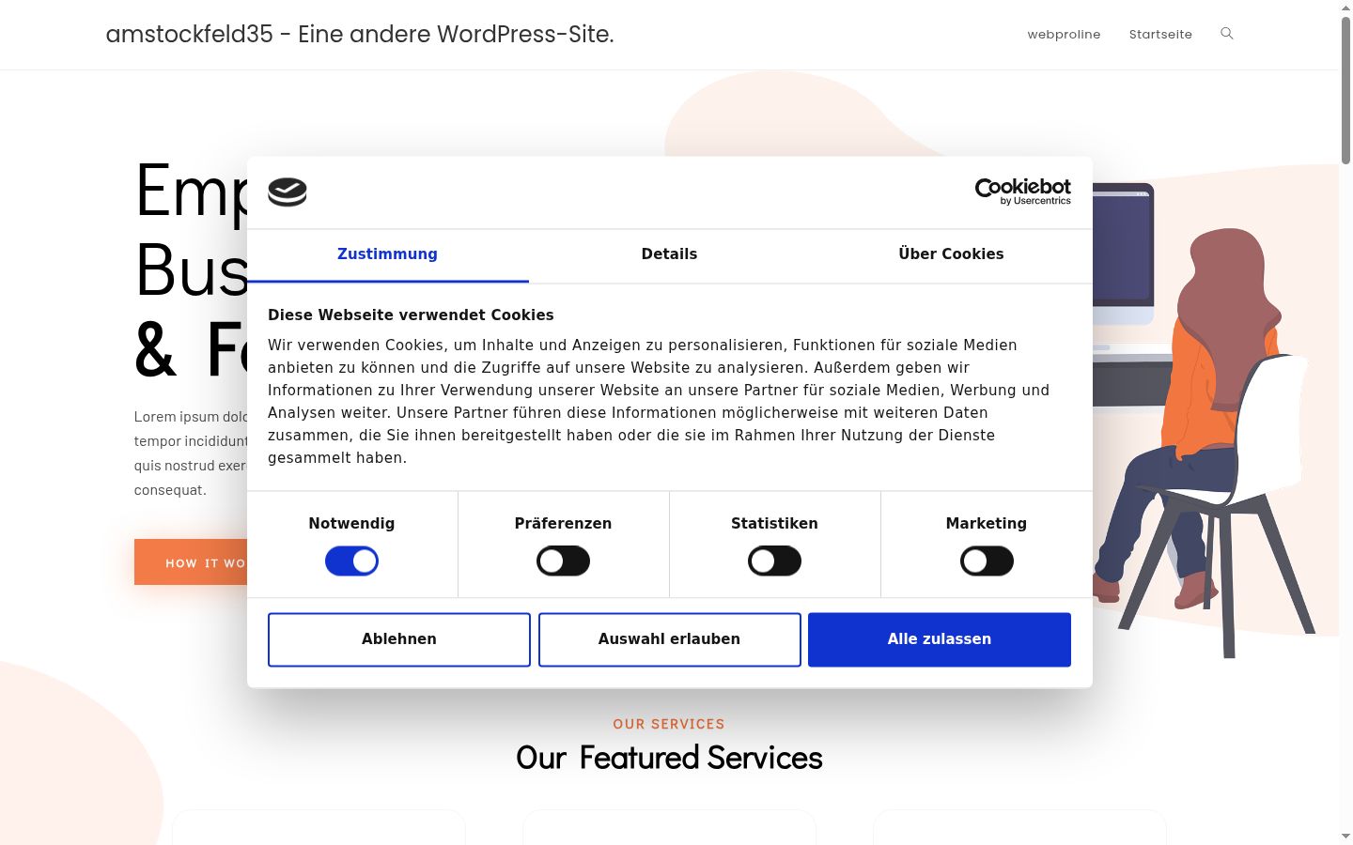Click the round site logo in the cookie dialog
This screenshot has width=1353, height=845.
point(288,192)
